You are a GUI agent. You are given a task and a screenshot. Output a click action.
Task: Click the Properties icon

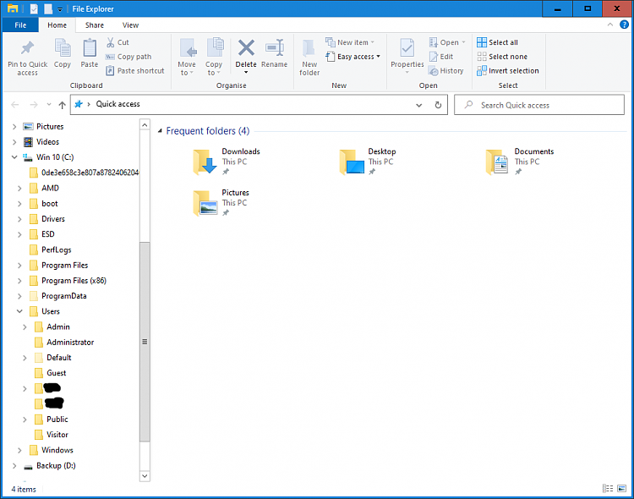pyautogui.click(x=407, y=47)
